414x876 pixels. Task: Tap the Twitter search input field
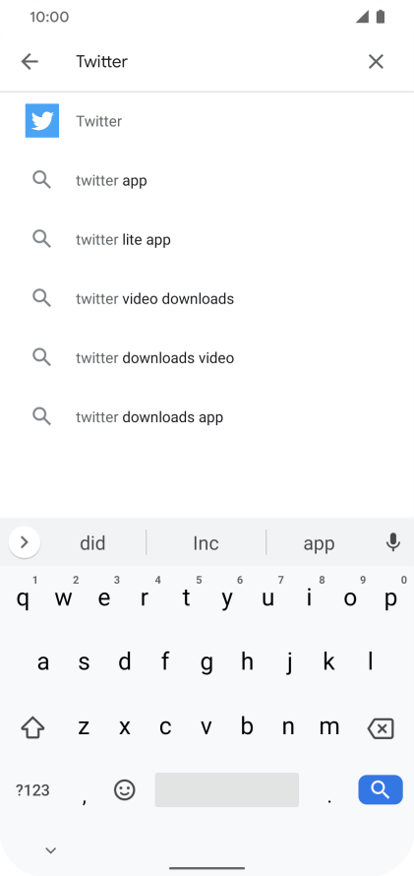click(x=212, y=61)
